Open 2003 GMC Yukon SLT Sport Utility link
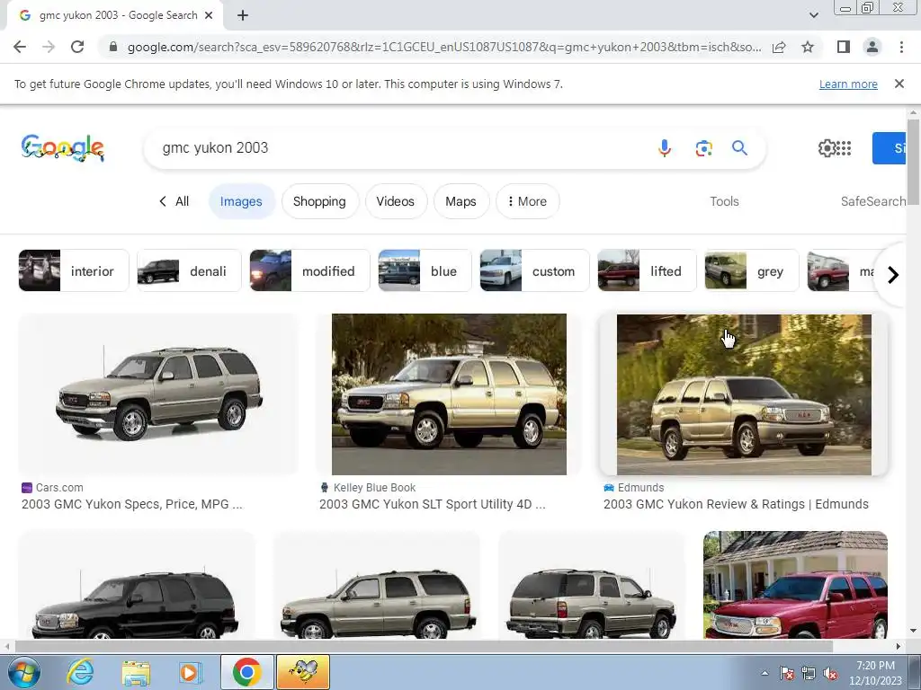This screenshot has width=921, height=690. pos(433,505)
